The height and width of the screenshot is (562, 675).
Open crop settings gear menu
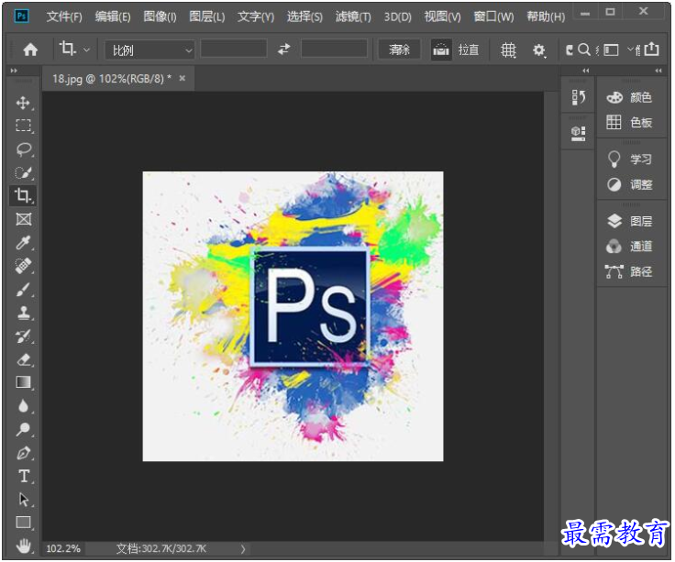[538, 50]
